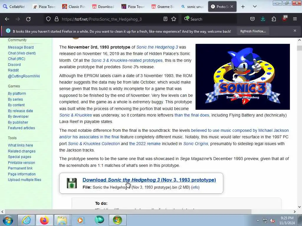Switch to the CollabNet tab
Viewport: 302px width, 226px height.
(14, 7)
